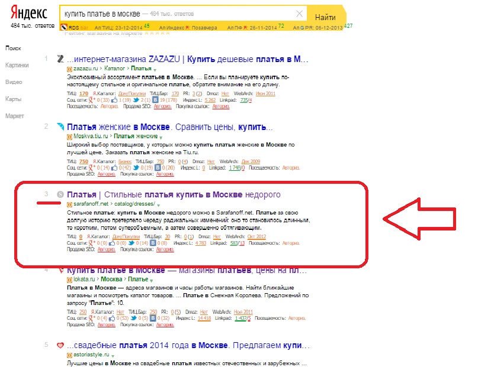The height and width of the screenshot is (367, 478).
Task: Click the ТИЦ value 170 link
Action: point(84,93)
